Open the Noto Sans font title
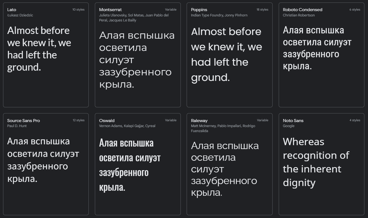Screen dimensions: 368x218 tap(293, 120)
